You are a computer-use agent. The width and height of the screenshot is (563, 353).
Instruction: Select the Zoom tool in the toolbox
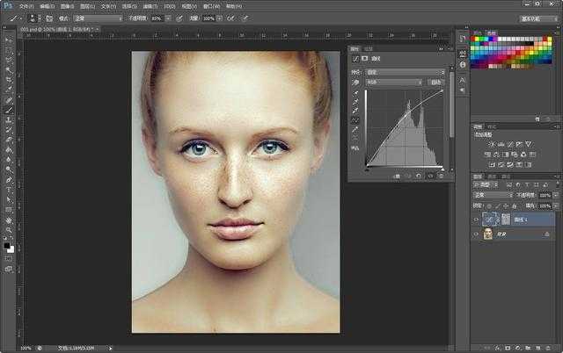[x=9, y=229]
